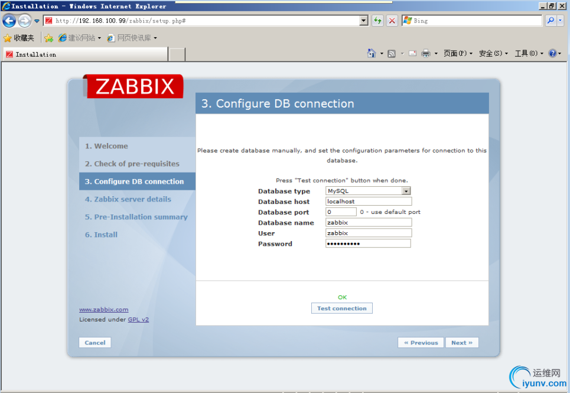The height and width of the screenshot is (393, 570).
Task: Click the Previous button
Action: click(x=421, y=342)
